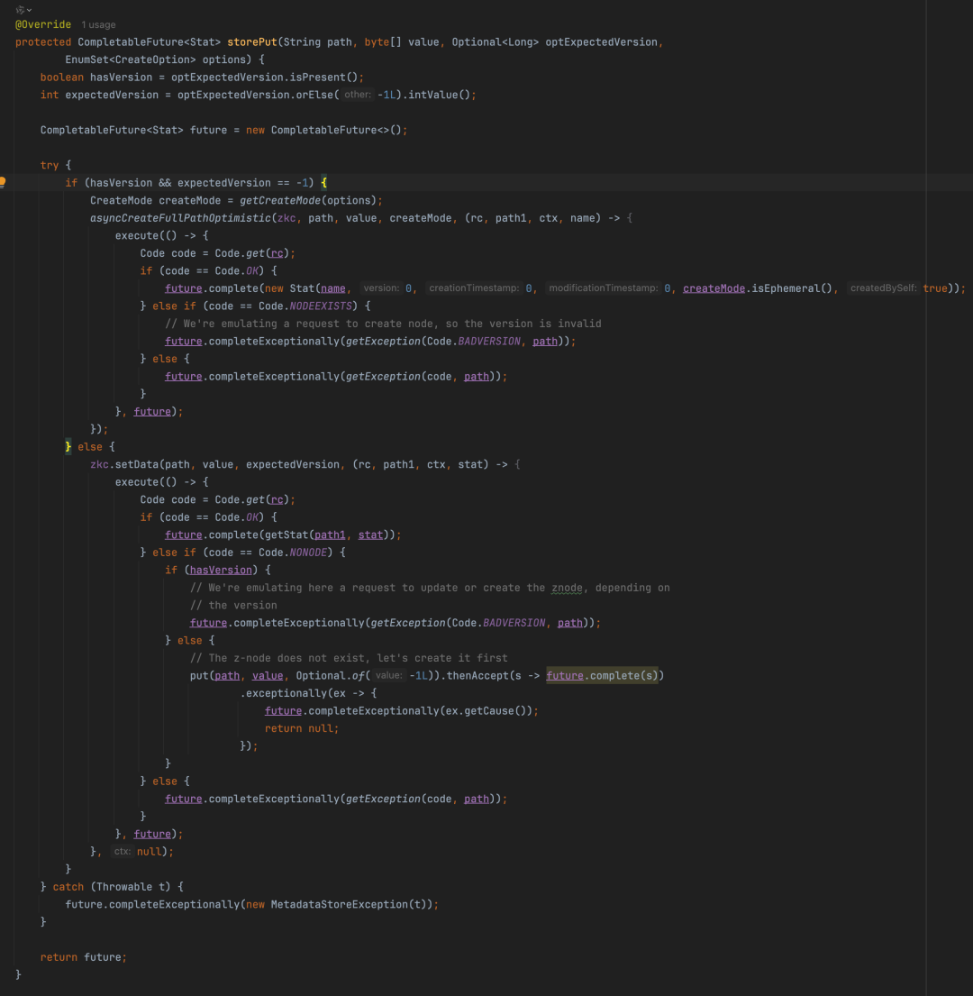Click the gray brace ending the setData line
The image size is (973, 996).
(x=517, y=465)
